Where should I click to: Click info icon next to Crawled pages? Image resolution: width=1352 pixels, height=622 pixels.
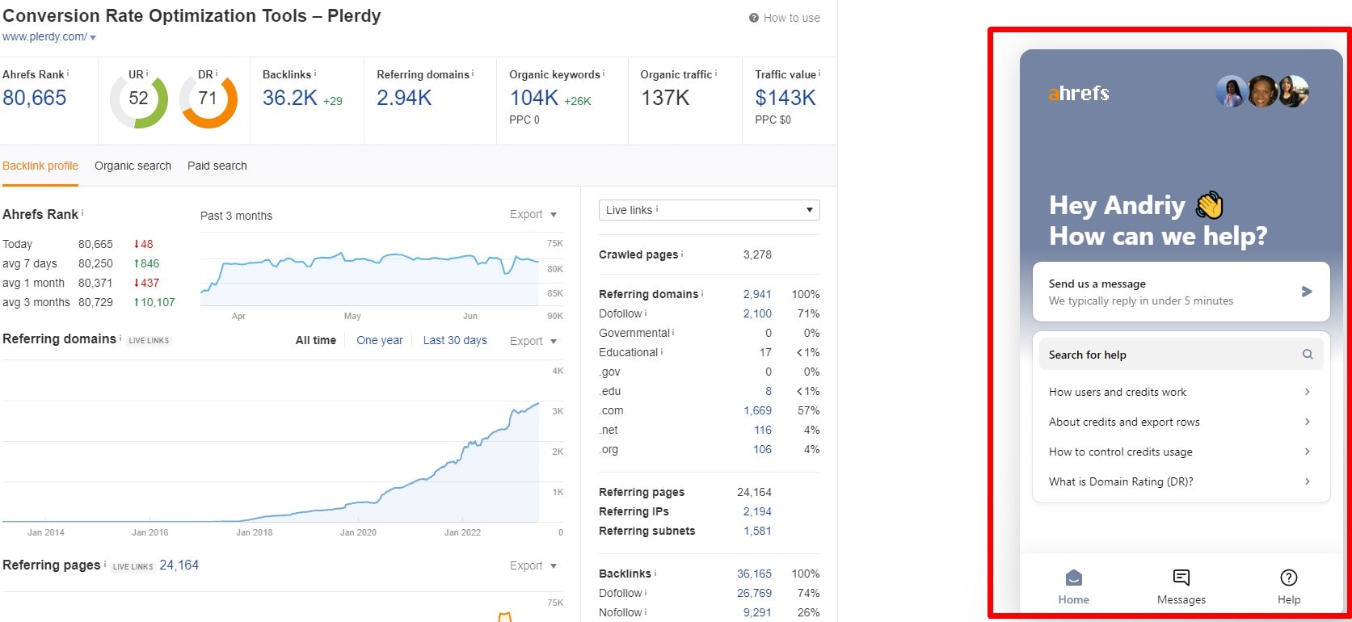coord(682,253)
